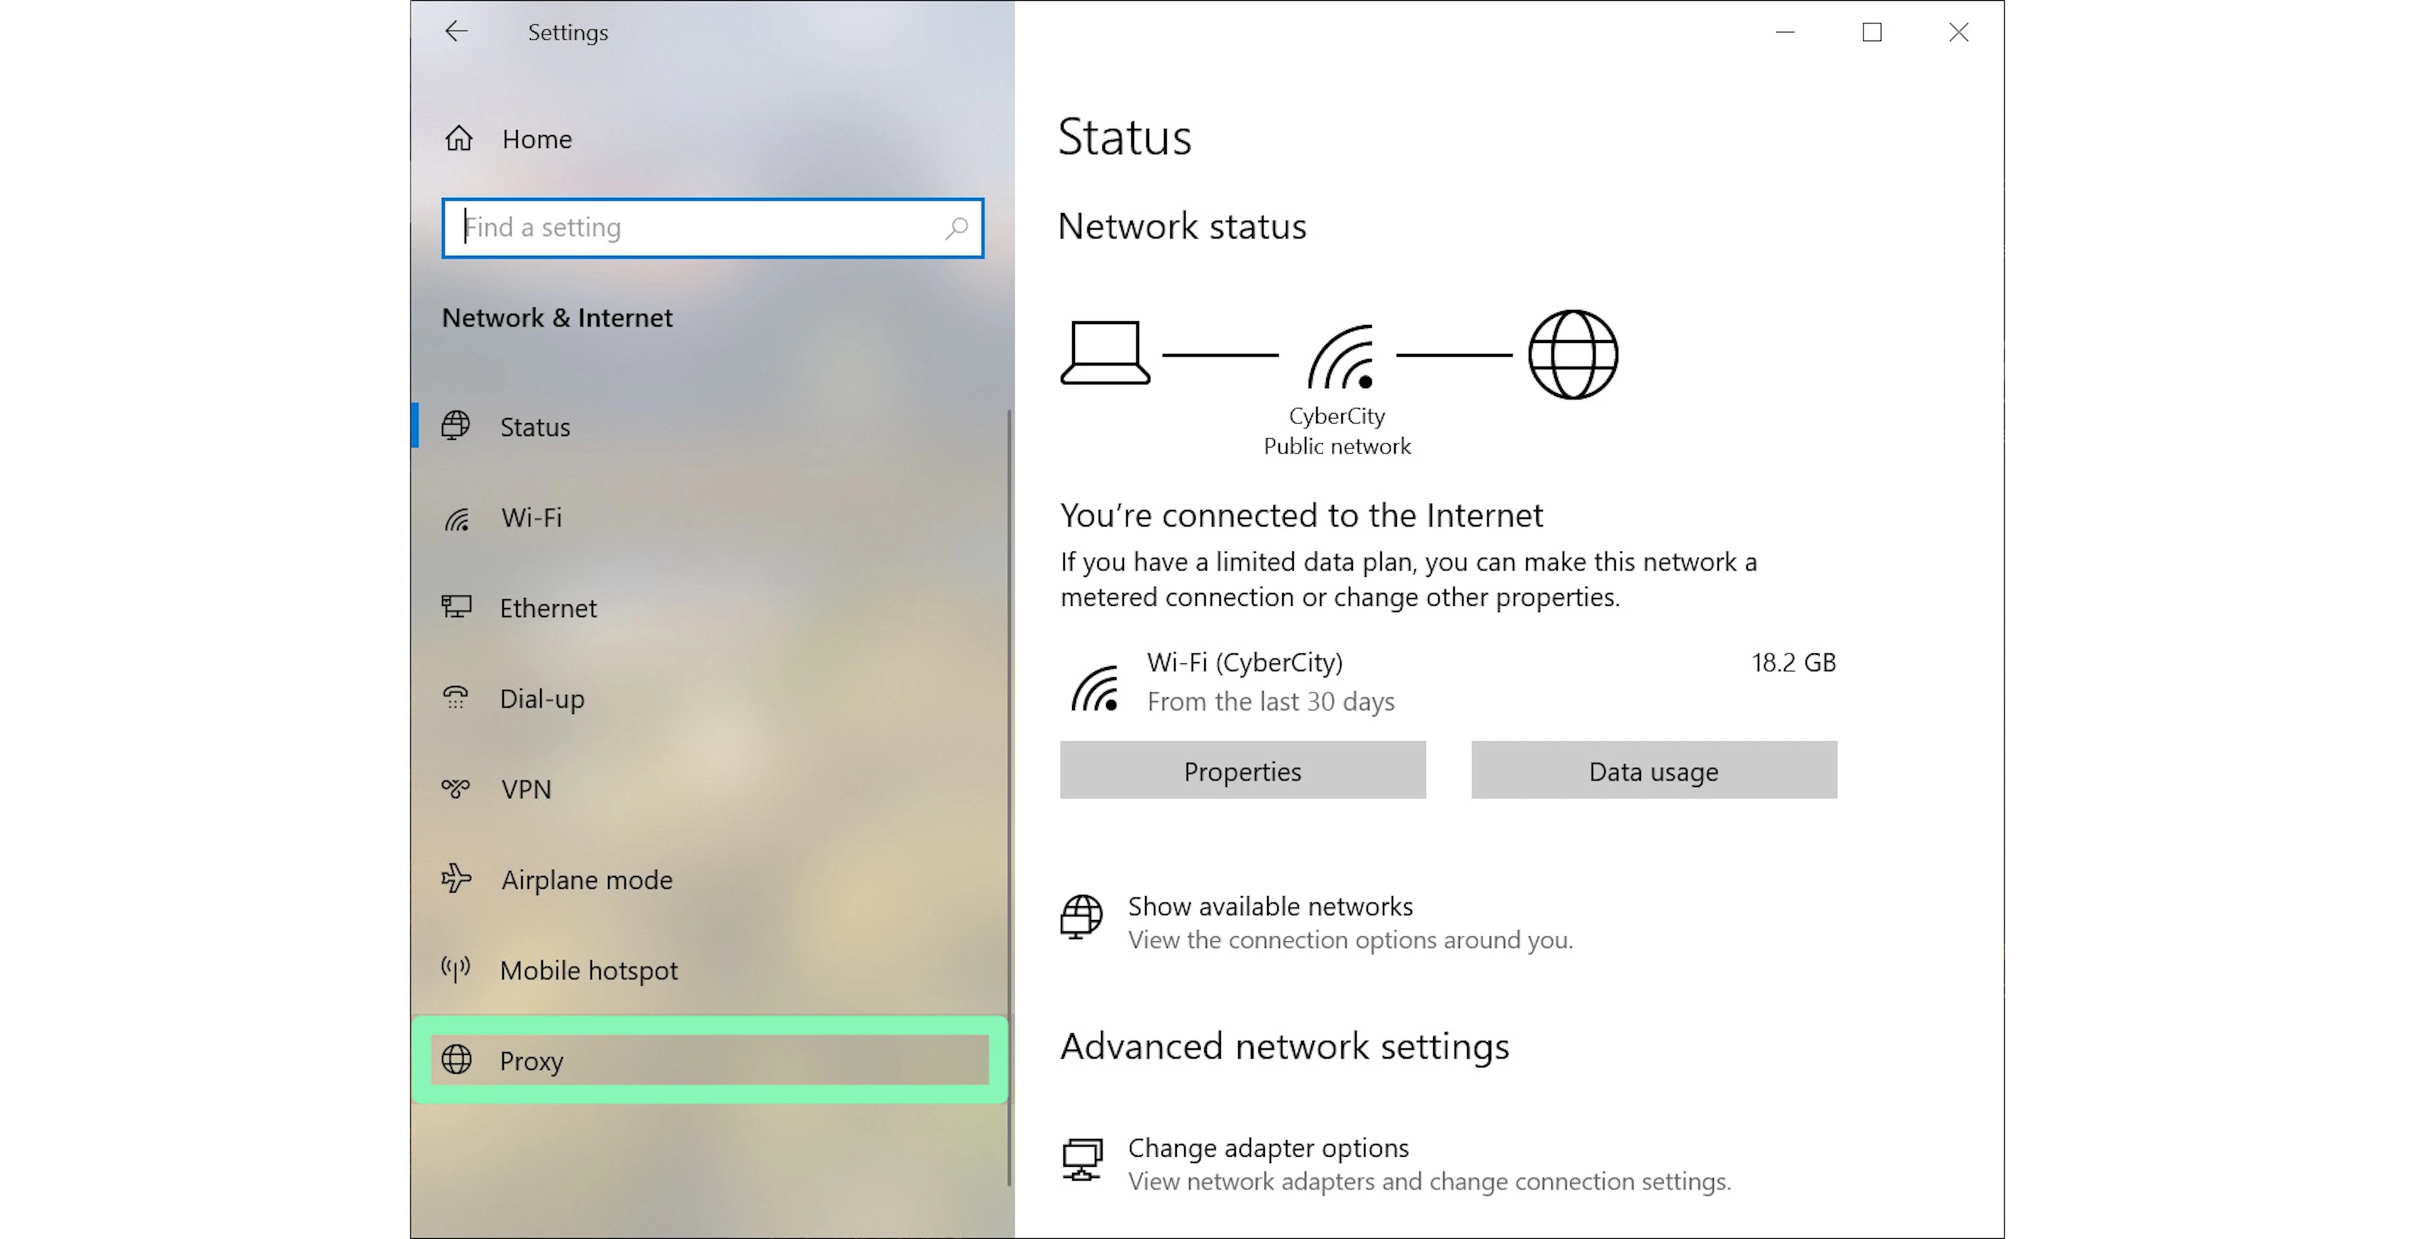Click the Home house icon
Viewport: 2415px width, 1239px height.
[458, 139]
